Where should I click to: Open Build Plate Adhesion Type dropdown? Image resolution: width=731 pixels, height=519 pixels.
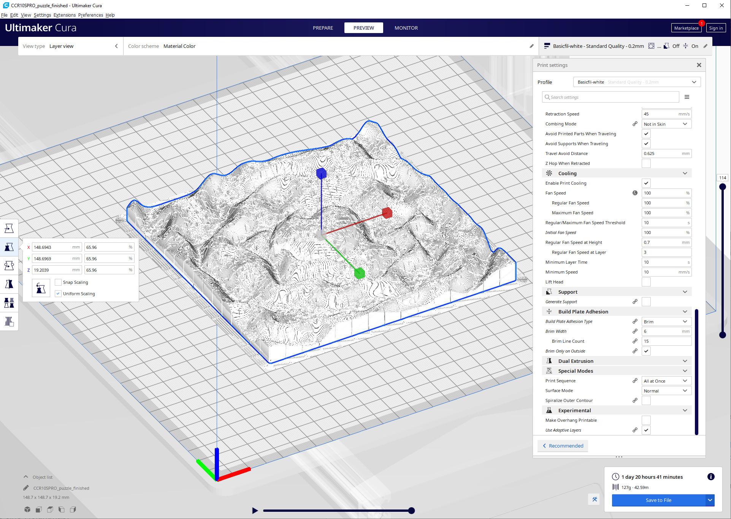[666, 321]
